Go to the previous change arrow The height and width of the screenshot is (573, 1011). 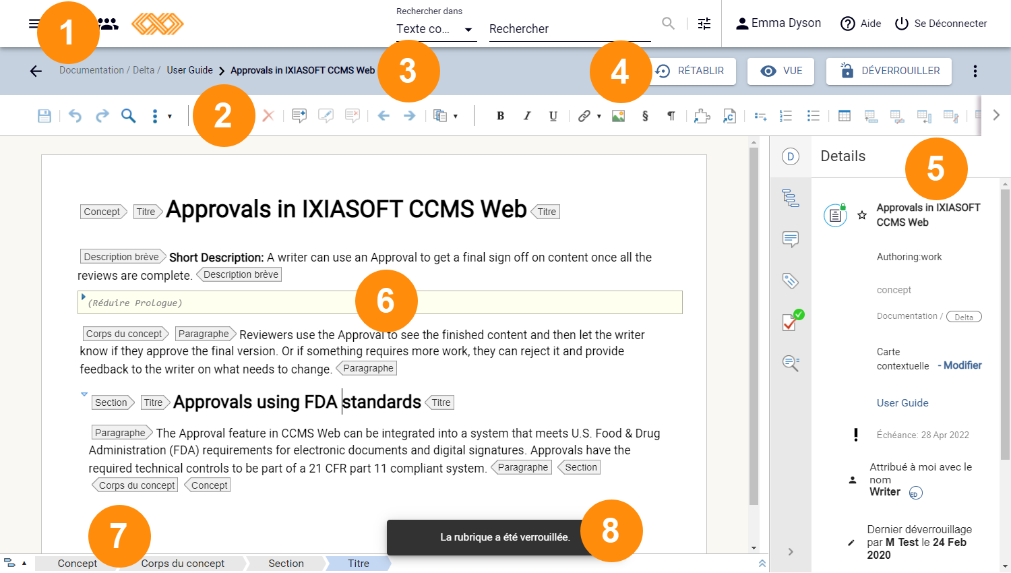click(x=384, y=116)
